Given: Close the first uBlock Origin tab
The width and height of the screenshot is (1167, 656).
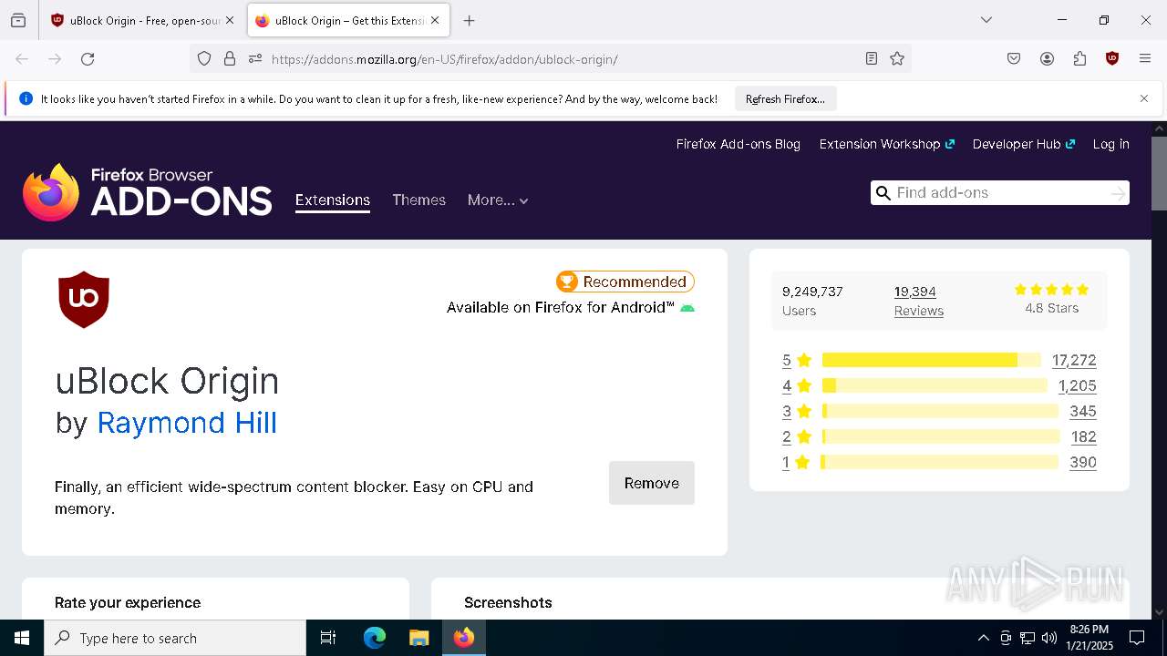Looking at the screenshot, I should click(x=230, y=20).
